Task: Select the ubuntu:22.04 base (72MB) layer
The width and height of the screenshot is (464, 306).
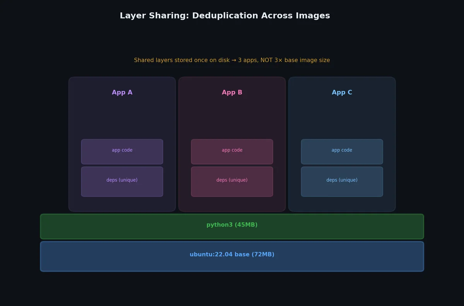Action: pos(232,257)
